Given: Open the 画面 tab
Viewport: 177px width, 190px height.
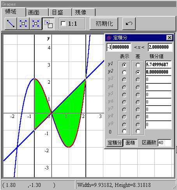Looking at the screenshot, I should point(37,12).
